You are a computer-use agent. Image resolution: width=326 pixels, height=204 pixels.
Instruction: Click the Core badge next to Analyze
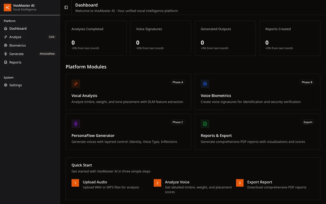pos(52,37)
